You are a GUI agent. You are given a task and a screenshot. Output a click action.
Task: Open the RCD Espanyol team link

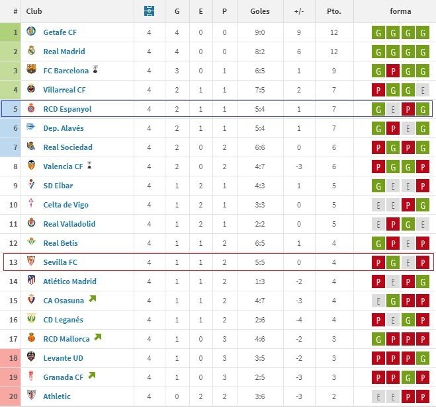pos(67,109)
